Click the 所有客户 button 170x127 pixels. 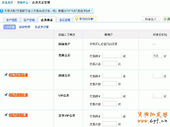pos(150,19)
